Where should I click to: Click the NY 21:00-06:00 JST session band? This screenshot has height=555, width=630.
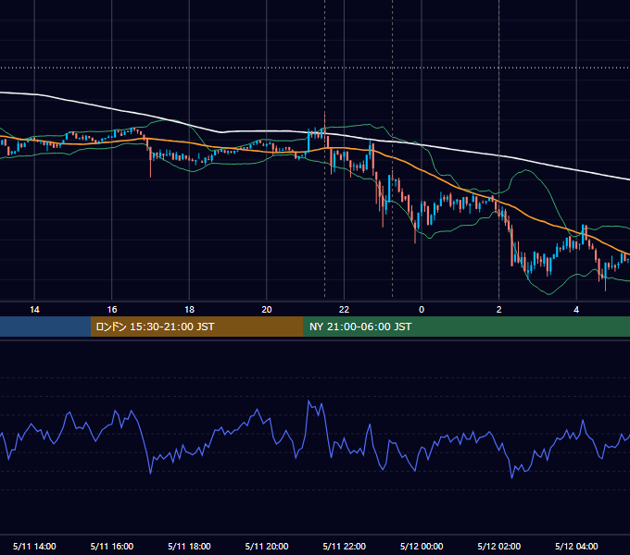[466, 327]
